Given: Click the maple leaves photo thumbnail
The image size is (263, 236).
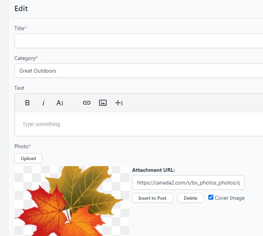Looking at the screenshot, I should 72,200.
